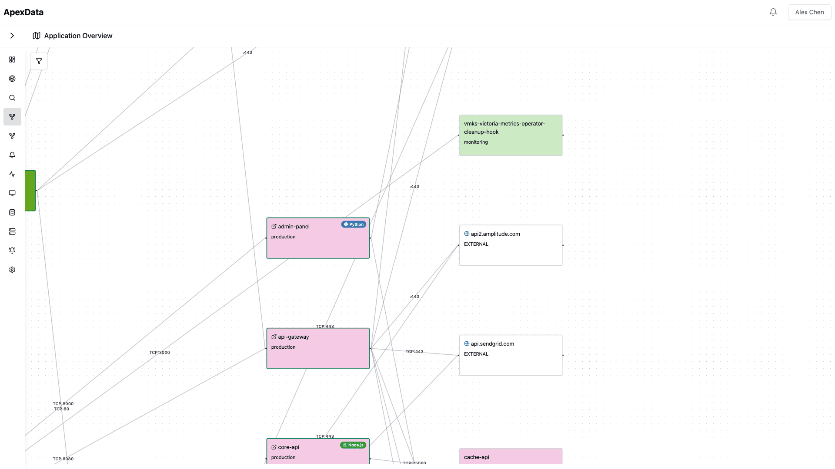Screen dimensions: 835x469
Task: Open Search from the left sidebar
Action: coord(12,98)
